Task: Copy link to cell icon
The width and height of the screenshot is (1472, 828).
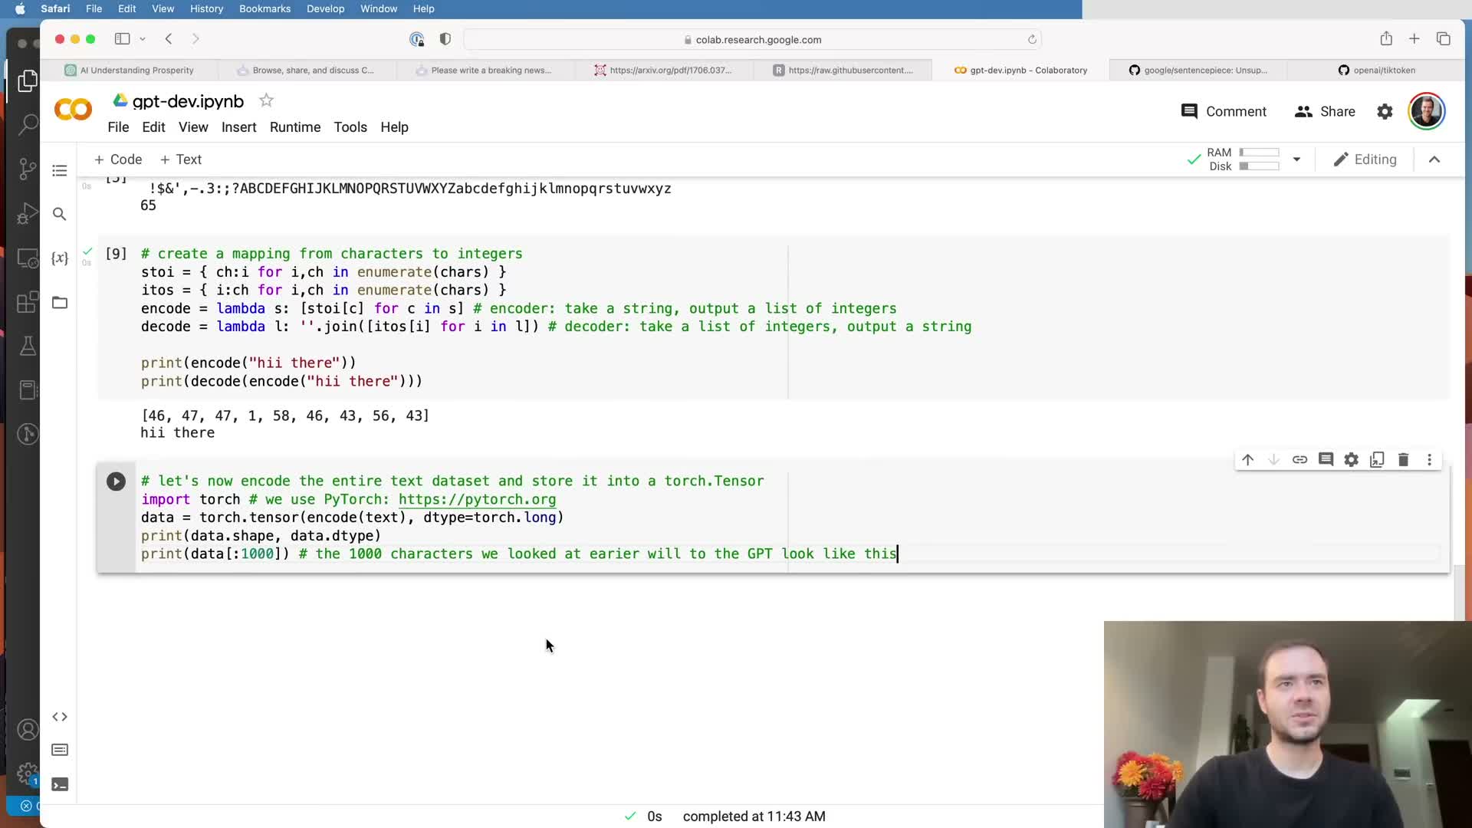Action: click(x=1299, y=460)
